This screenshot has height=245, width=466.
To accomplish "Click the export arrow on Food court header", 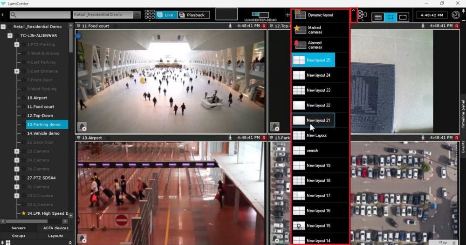I will click(x=230, y=26).
